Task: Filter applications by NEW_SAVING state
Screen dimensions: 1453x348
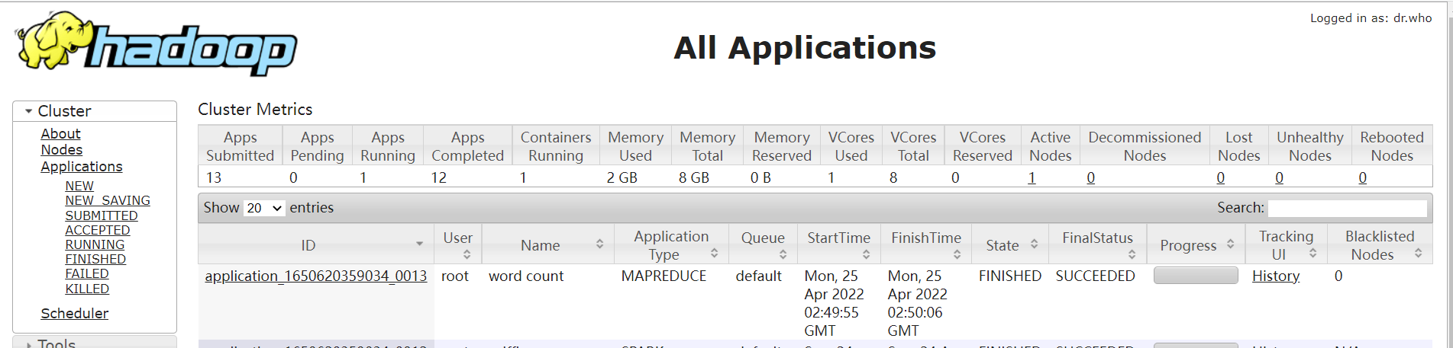Action: point(108,200)
